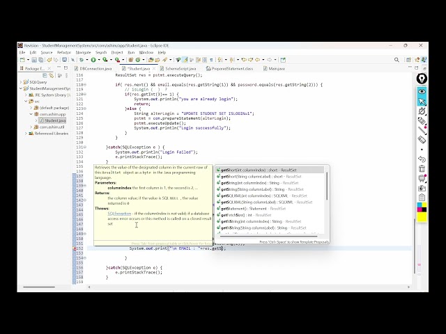Open the Refactor menu
Viewport: 446px width, 334px height.
click(64, 53)
